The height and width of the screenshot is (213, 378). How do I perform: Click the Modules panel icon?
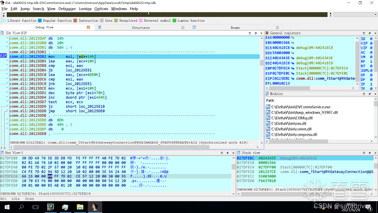267,94
